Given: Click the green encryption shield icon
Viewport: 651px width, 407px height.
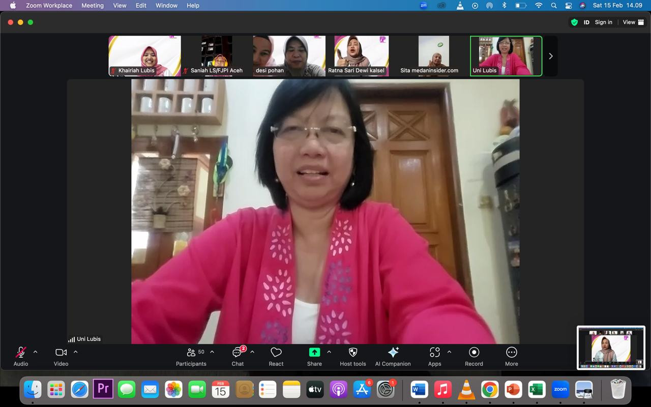Looking at the screenshot, I should [574, 22].
